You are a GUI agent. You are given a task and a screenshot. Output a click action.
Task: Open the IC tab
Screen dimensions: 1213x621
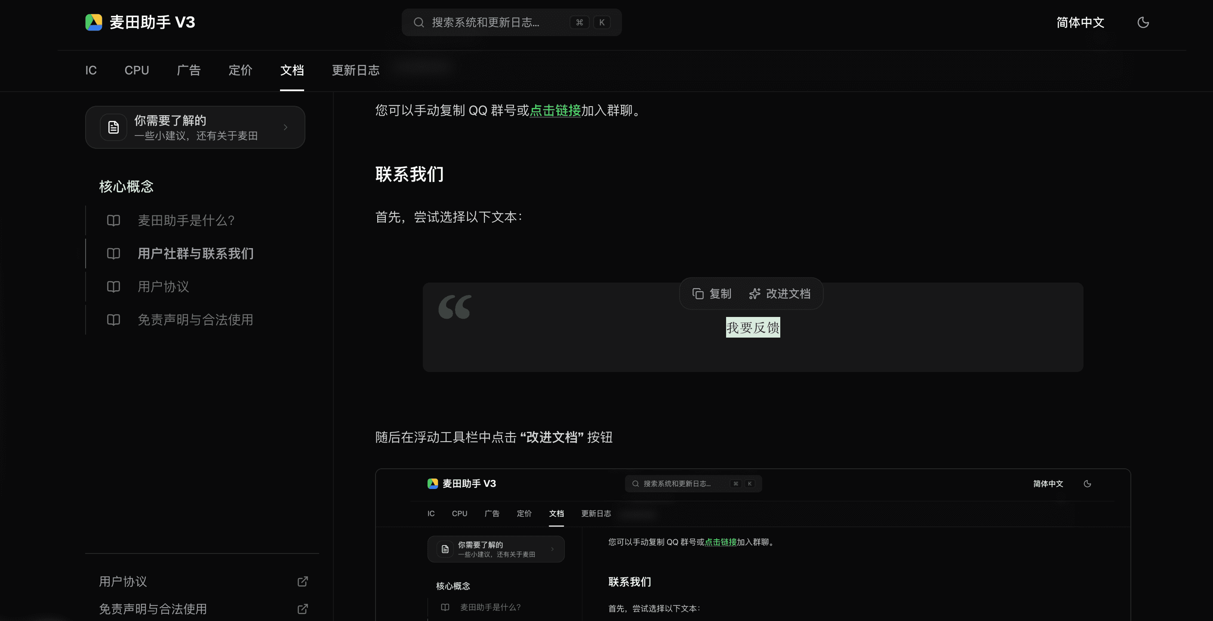click(91, 70)
